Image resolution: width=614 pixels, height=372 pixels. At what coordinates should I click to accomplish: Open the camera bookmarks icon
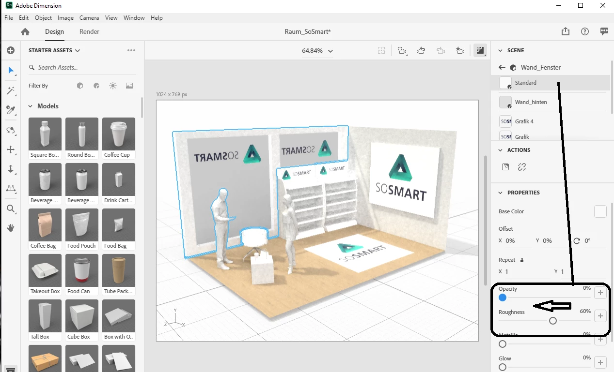[402, 50]
